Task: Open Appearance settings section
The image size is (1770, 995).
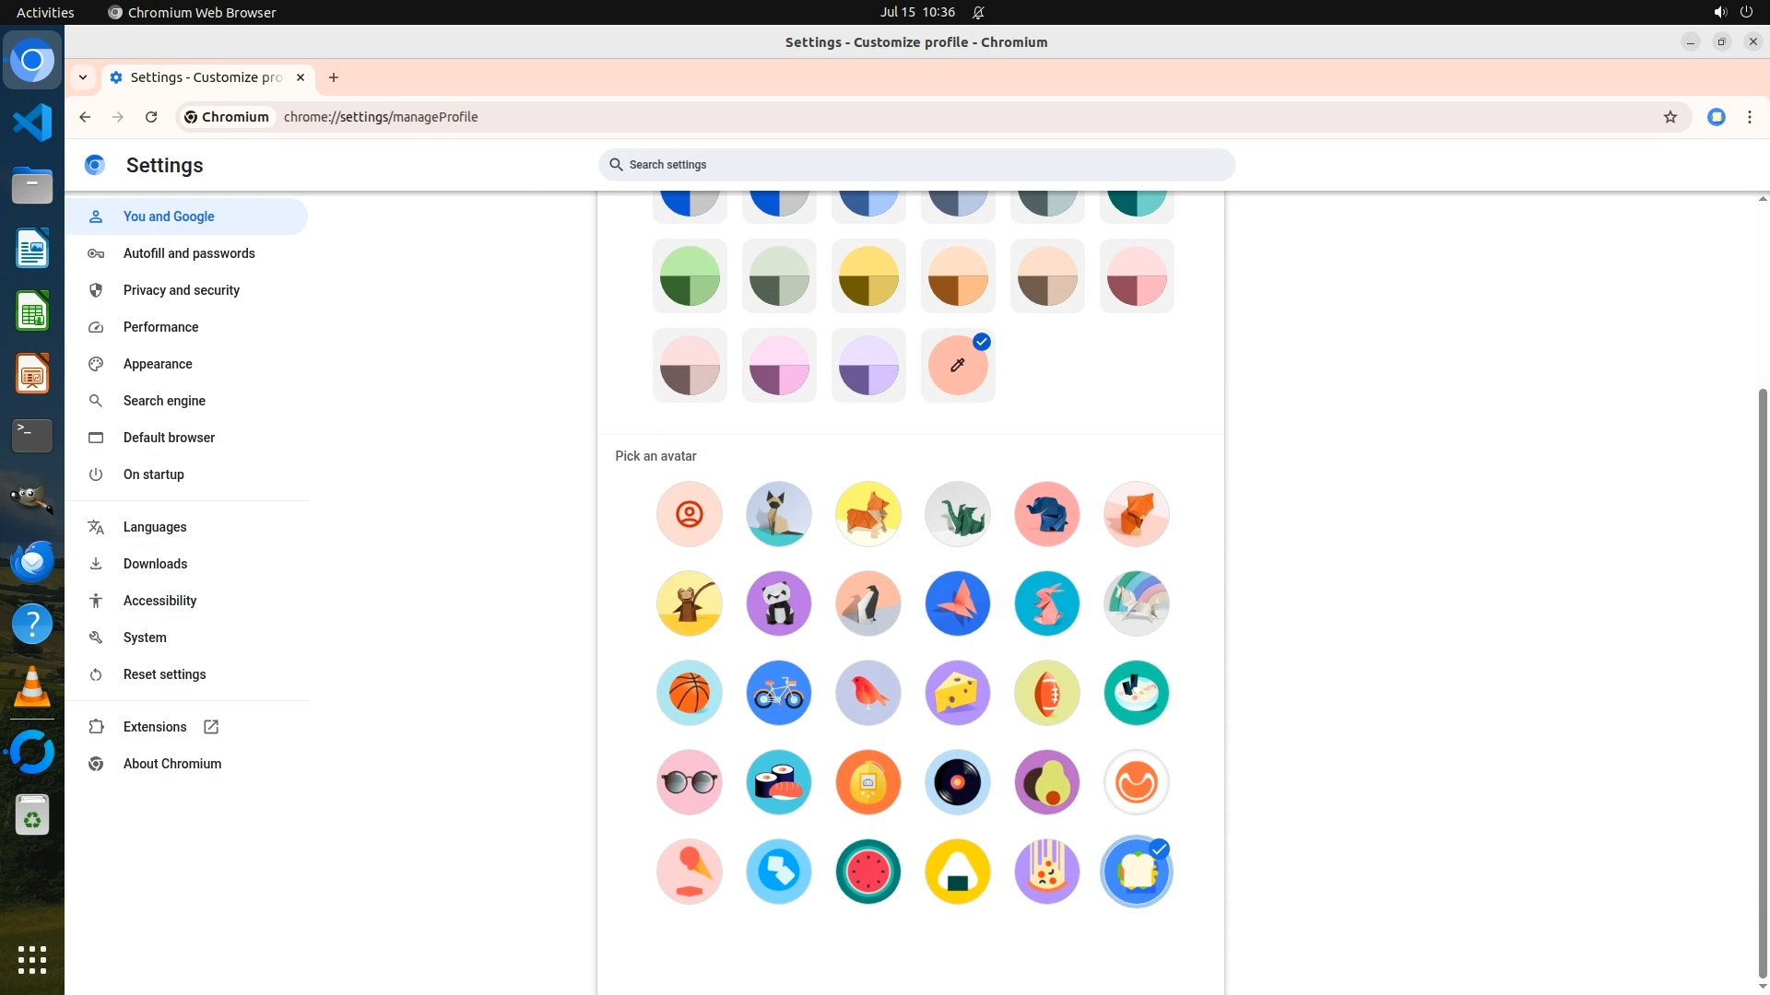Action: (x=158, y=364)
